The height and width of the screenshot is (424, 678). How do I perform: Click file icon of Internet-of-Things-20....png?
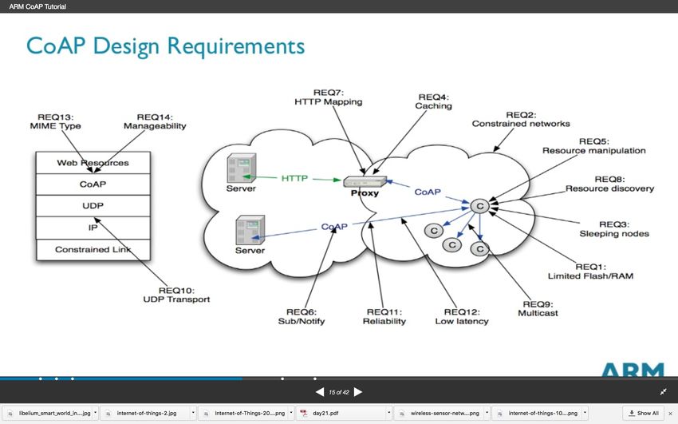(206, 414)
